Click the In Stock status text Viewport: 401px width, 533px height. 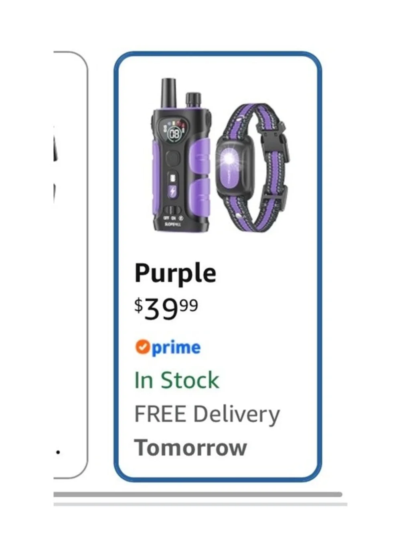pyautogui.click(x=177, y=380)
